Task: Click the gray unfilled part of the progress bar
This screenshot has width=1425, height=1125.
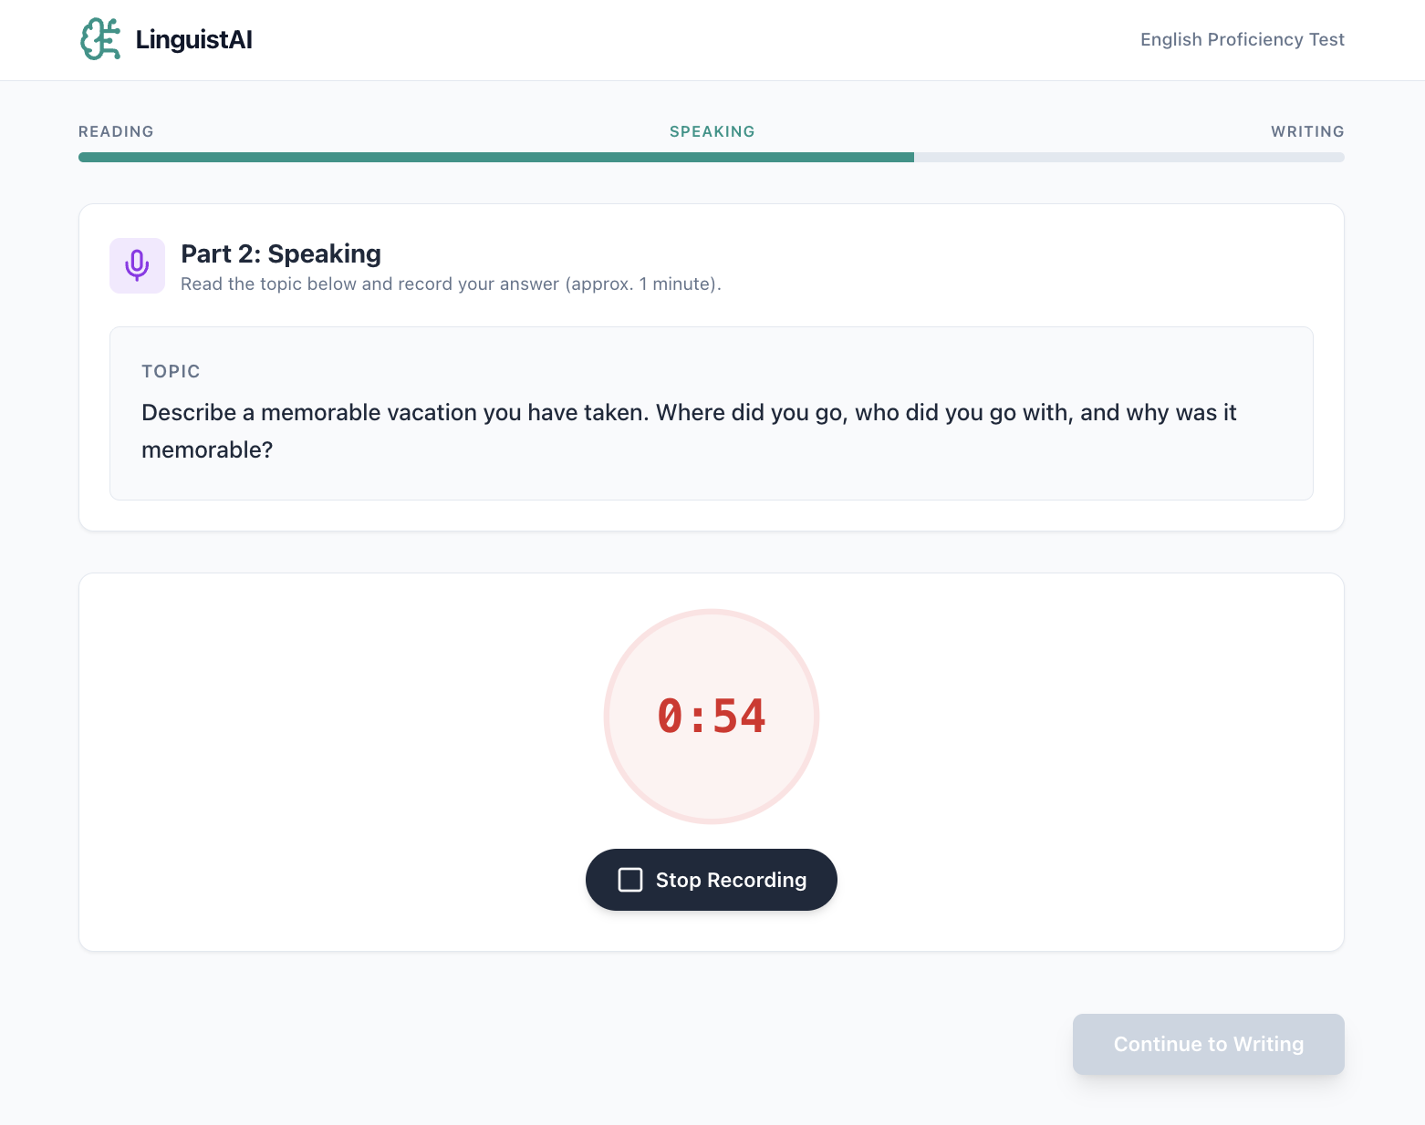Action: click(1129, 157)
